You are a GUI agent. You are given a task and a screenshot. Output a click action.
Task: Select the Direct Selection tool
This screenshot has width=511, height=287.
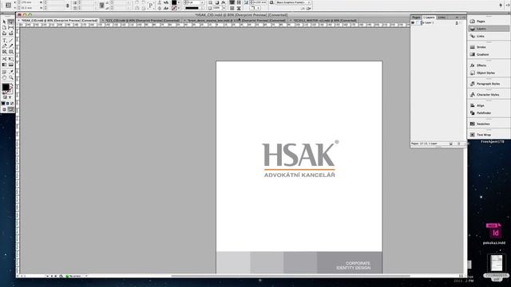[x=10, y=22]
